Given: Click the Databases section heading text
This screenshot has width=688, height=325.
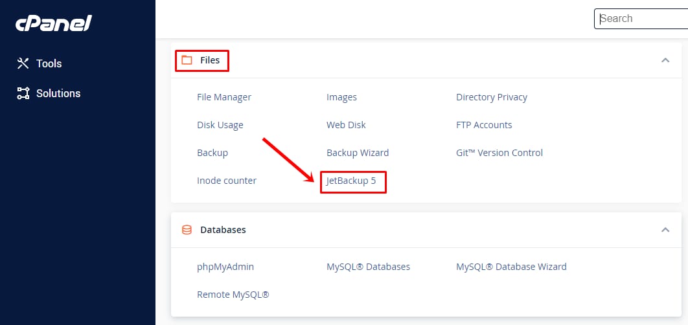Looking at the screenshot, I should coord(223,230).
